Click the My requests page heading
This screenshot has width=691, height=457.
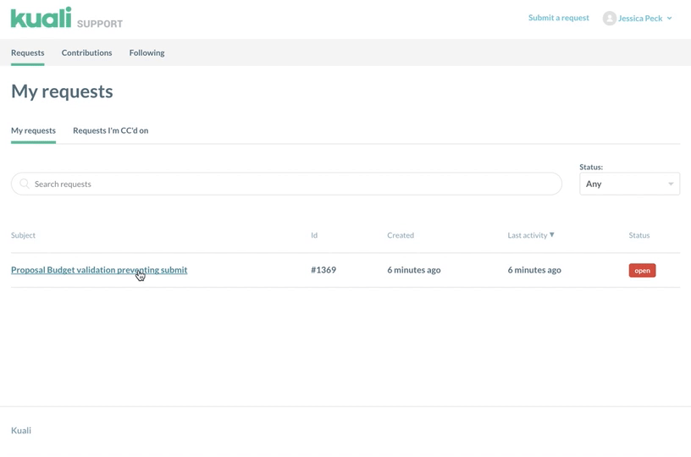coord(62,91)
